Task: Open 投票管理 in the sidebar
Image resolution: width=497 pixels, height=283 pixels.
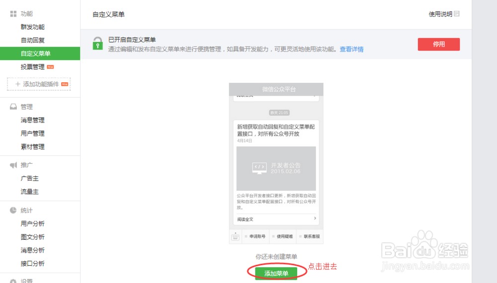Action: coord(33,67)
